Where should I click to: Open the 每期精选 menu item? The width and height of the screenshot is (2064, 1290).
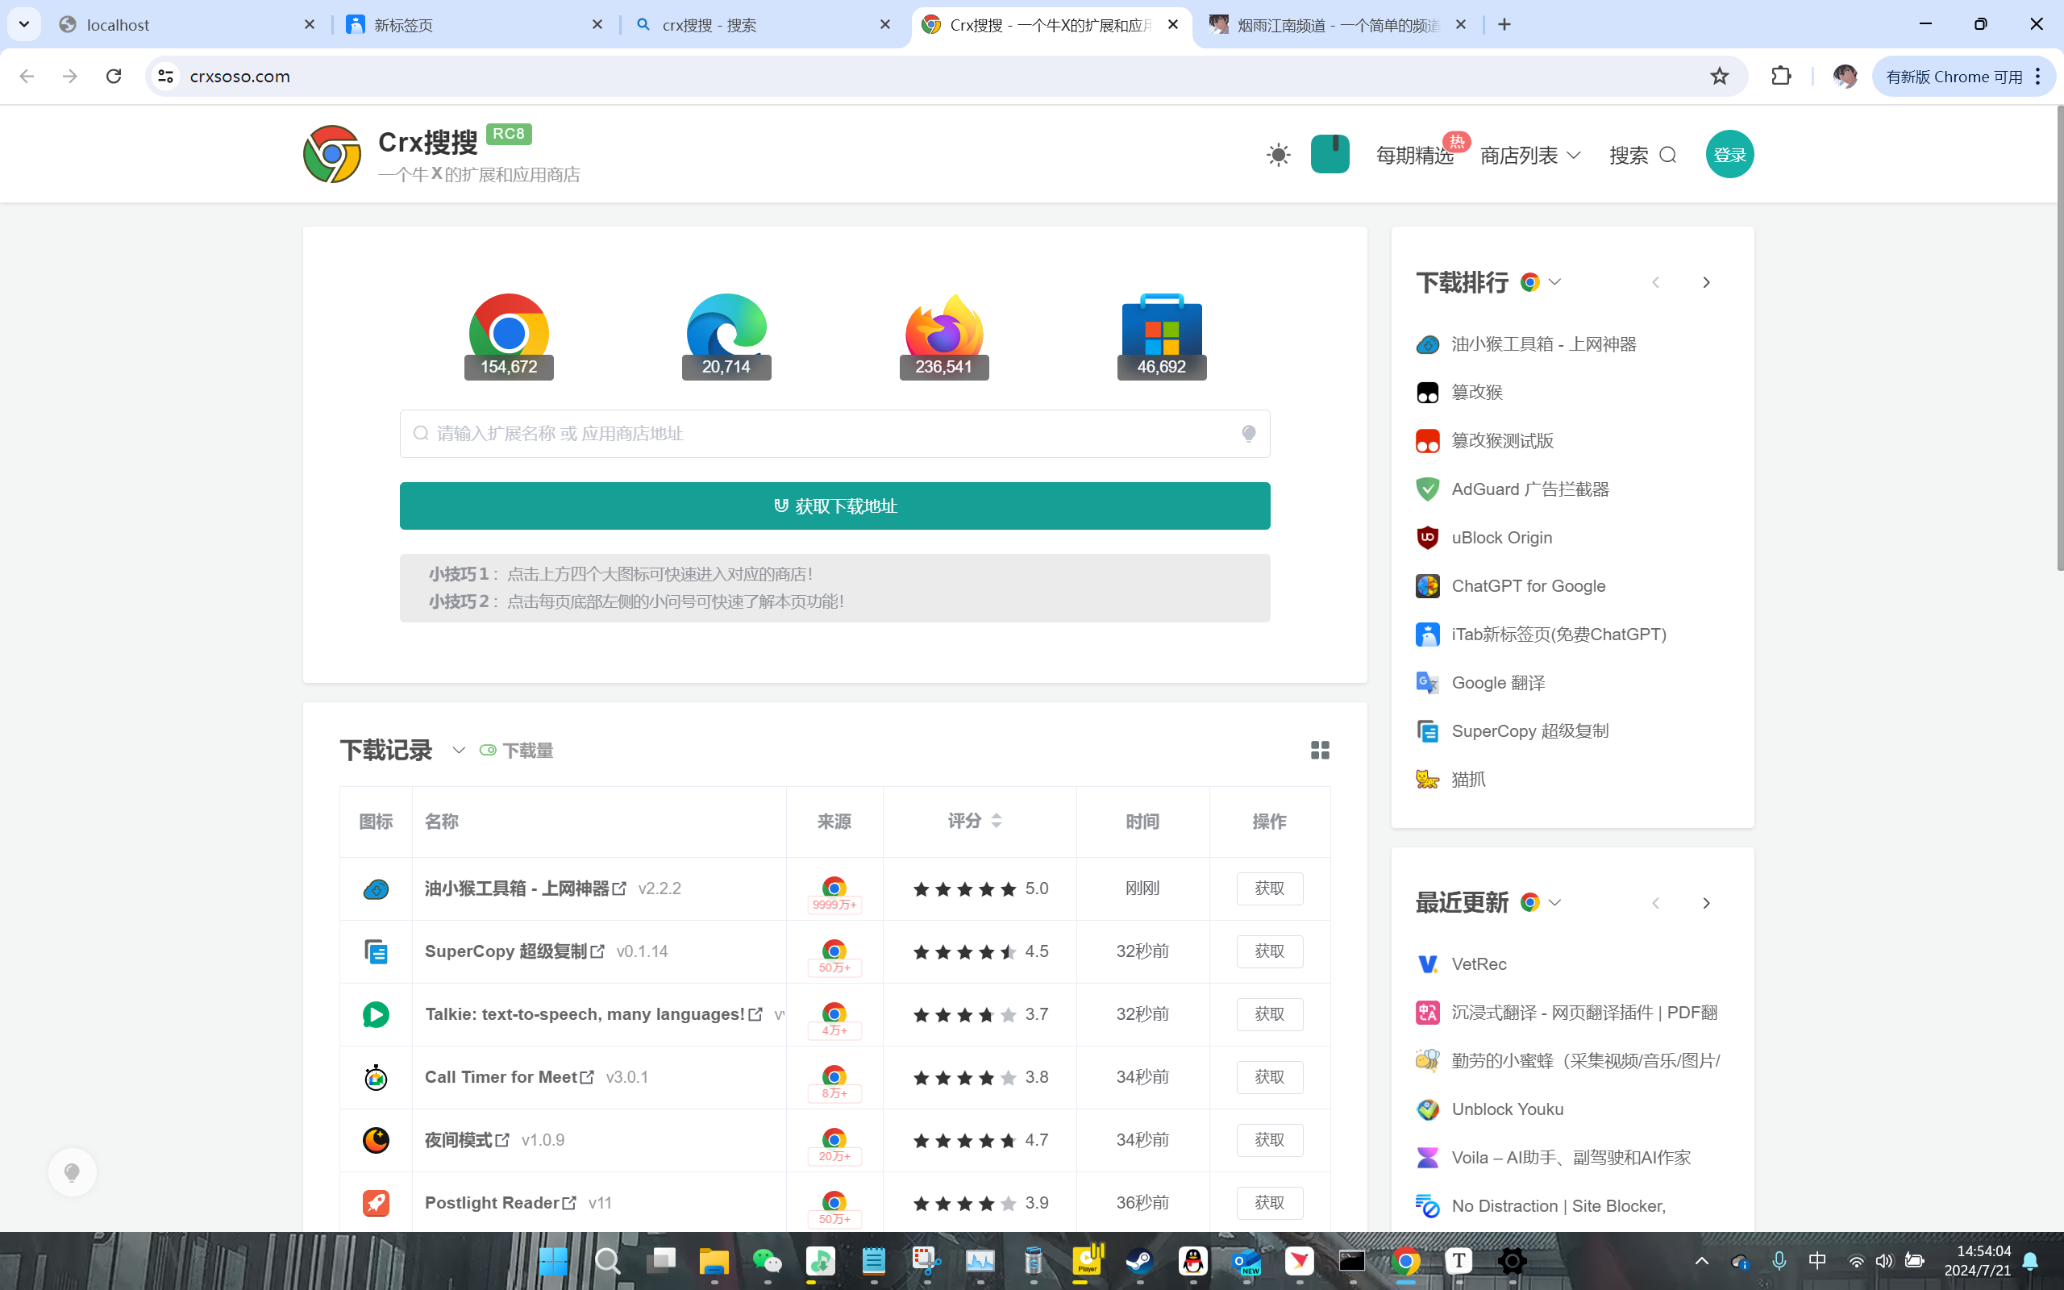tap(1414, 156)
